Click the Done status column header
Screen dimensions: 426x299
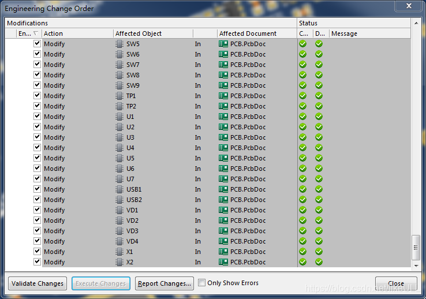pos(321,33)
